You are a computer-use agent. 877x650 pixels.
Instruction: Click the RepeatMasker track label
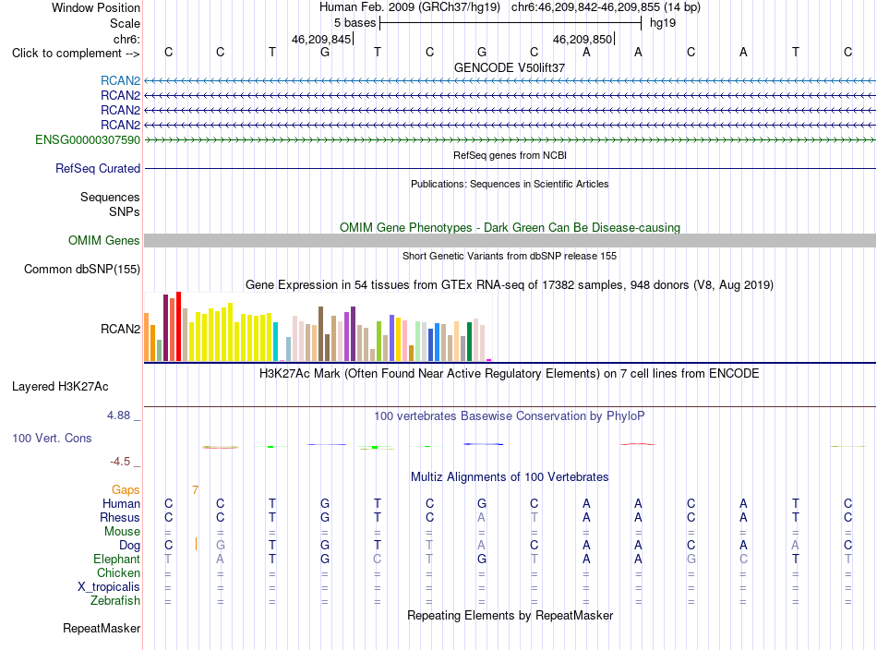tap(102, 629)
